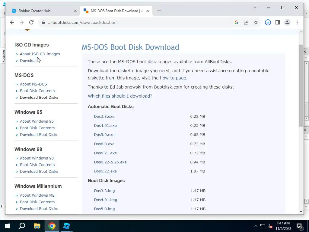This screenshot has height=232, width=309.
Task: Open Download Boot Disks under MS-DOS
Action: point(39,98)
